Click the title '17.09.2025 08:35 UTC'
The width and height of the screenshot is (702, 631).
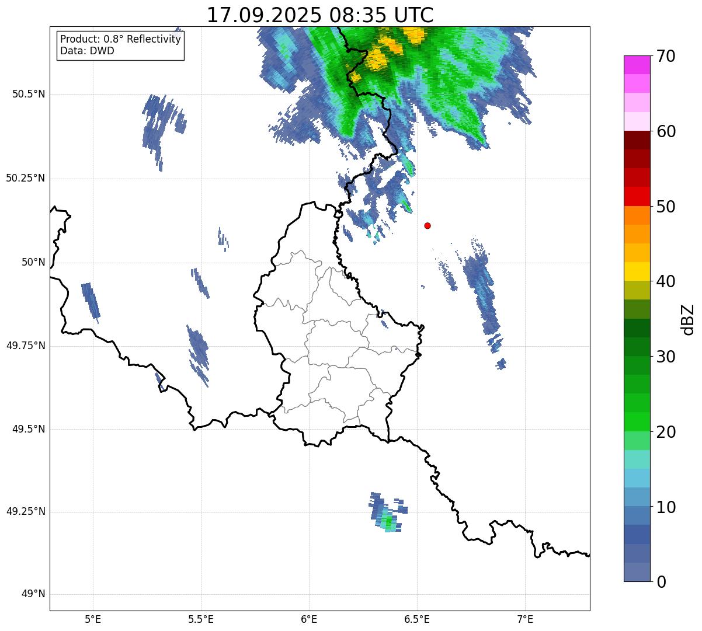coord(320,15)
